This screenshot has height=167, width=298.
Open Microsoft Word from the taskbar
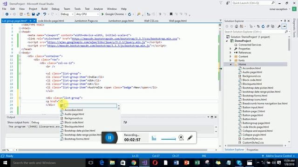pos(176,163)
